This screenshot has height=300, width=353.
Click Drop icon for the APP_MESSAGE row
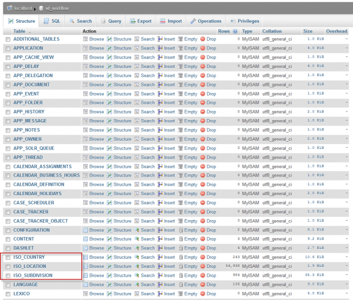(x=203, y=121)
